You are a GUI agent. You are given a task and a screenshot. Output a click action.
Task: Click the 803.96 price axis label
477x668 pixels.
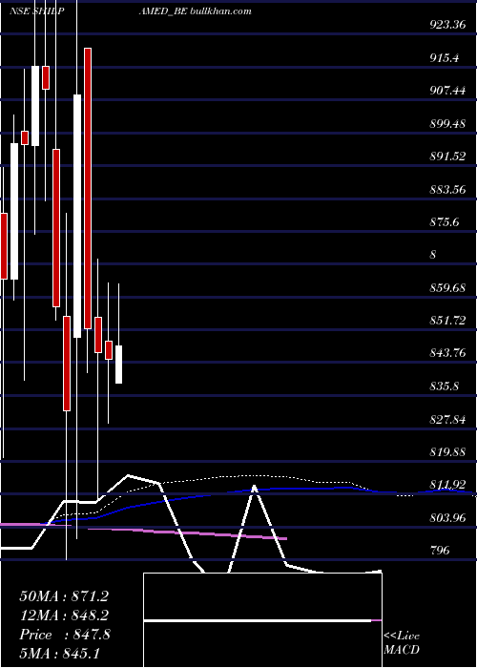(447, 518)
